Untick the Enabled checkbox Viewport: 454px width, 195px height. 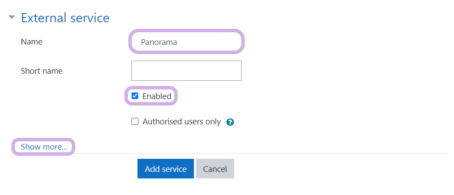[135, 96]
